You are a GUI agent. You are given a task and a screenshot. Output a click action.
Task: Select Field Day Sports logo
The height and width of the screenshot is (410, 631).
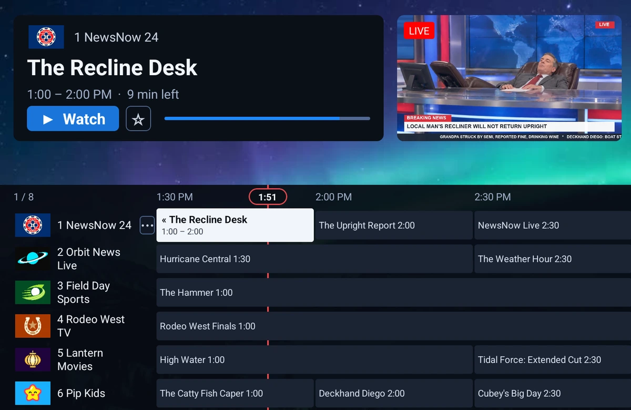tap(33, 292)
